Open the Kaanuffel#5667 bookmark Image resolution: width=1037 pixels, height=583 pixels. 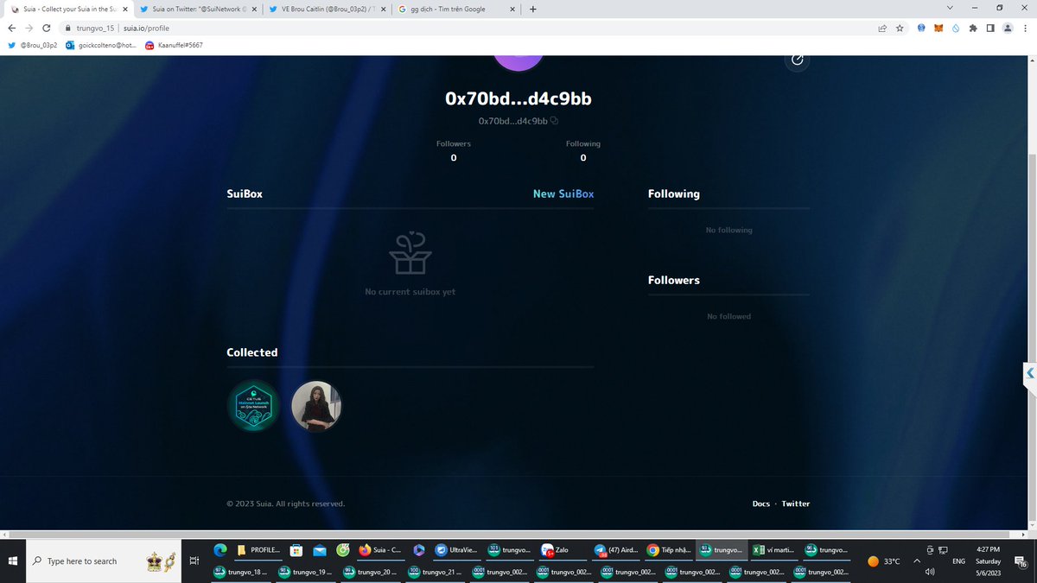point(174,45)
